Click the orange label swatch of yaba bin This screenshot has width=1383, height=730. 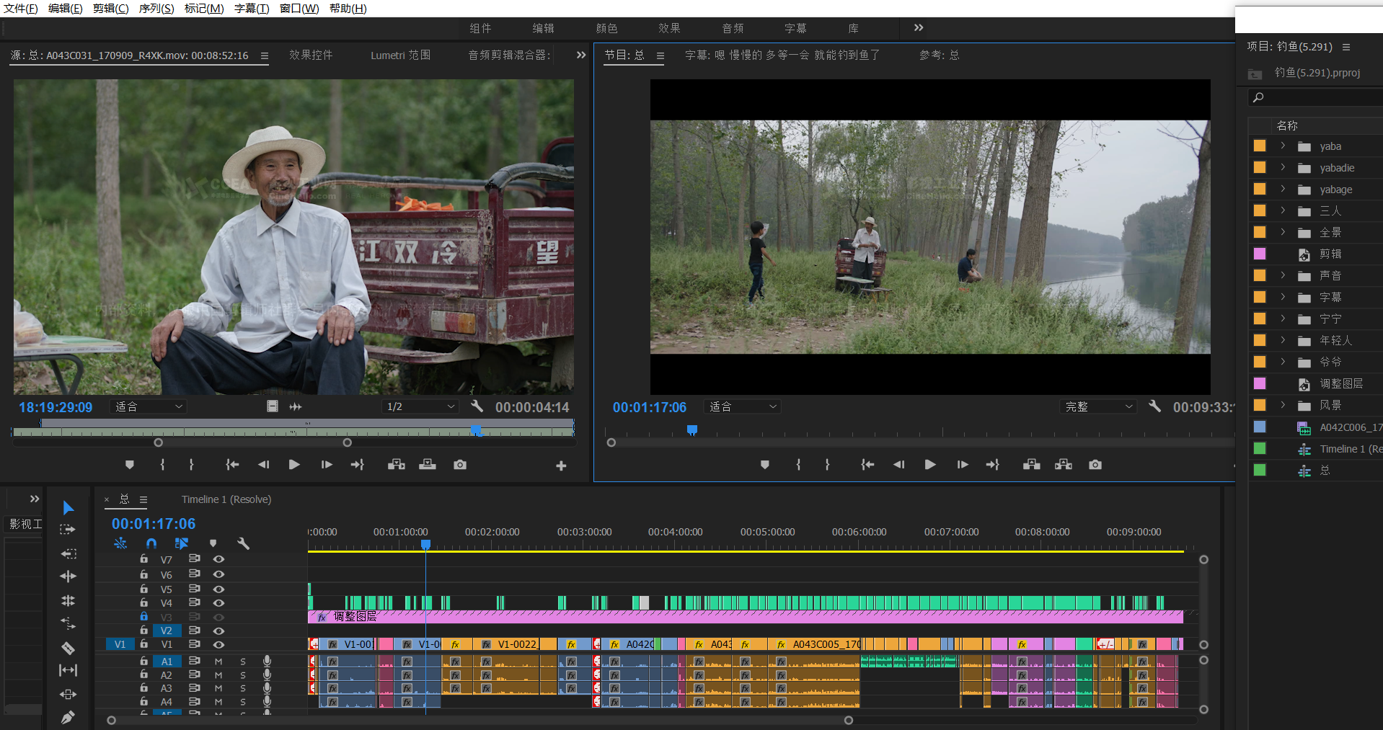tap(1260, 146)
